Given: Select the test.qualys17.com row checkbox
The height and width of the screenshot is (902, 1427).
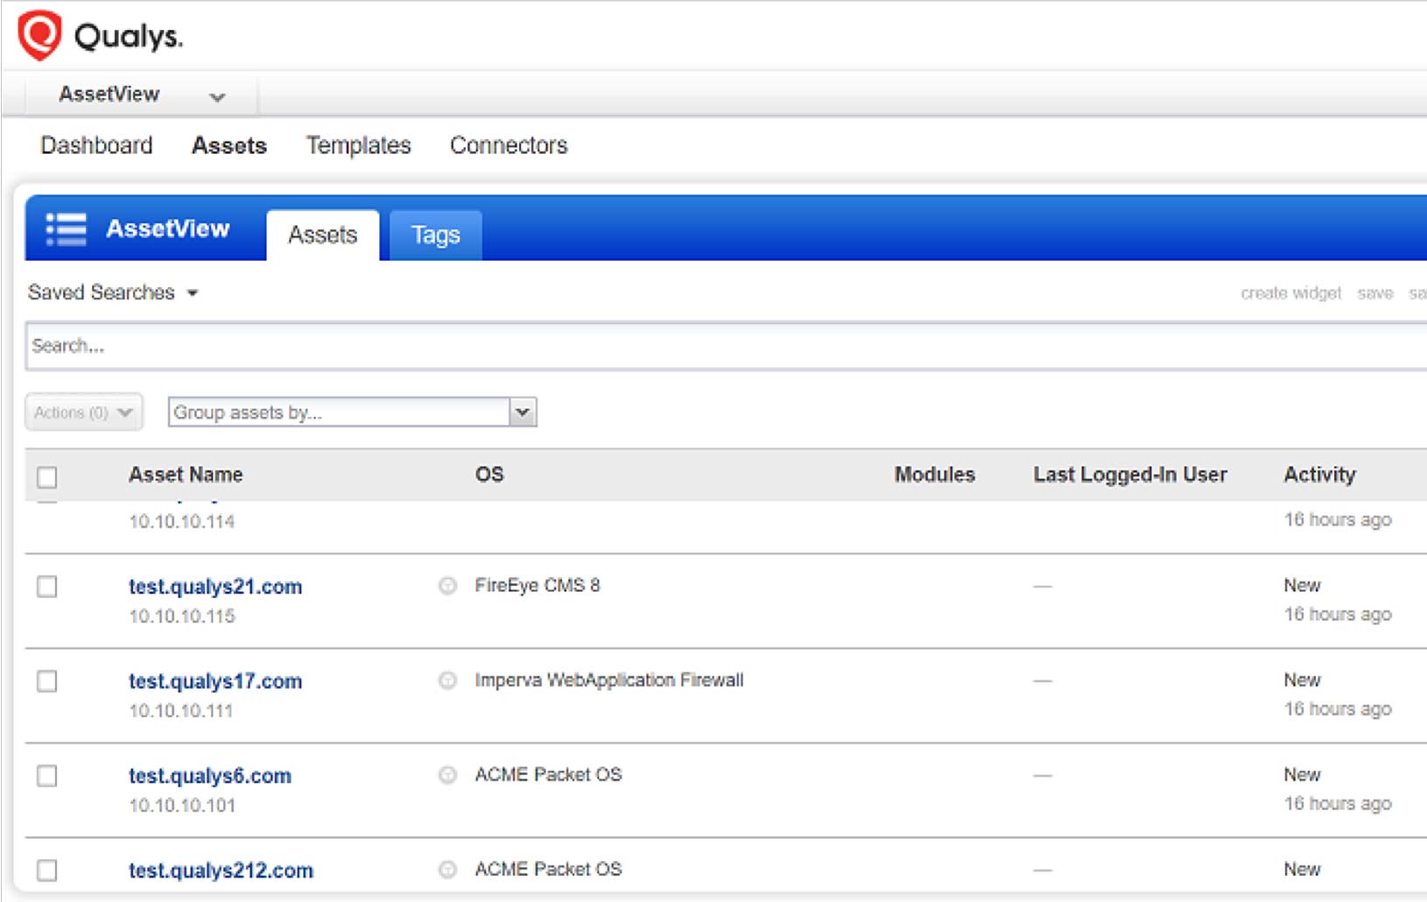Looking at the screenshot, I should click(47, 681).
